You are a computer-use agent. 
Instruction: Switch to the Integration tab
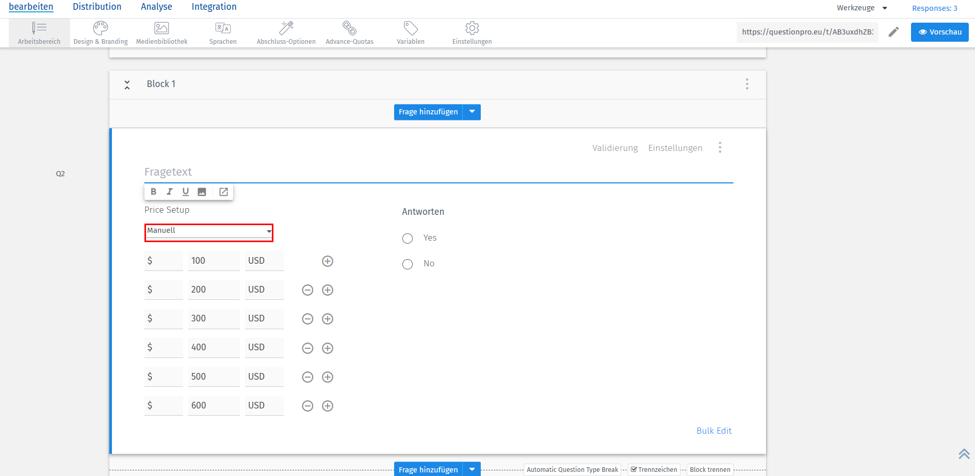(214, 7)
